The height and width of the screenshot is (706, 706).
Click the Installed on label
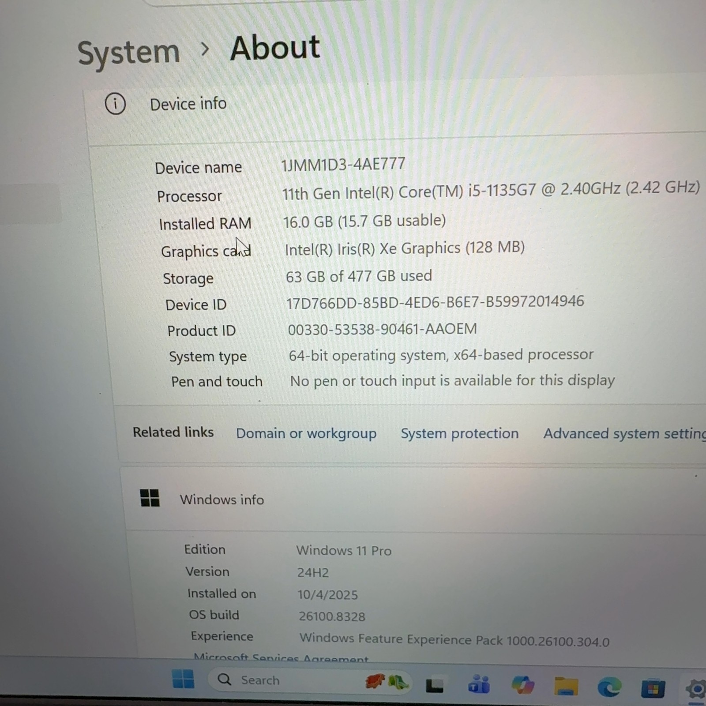(222, 593)
